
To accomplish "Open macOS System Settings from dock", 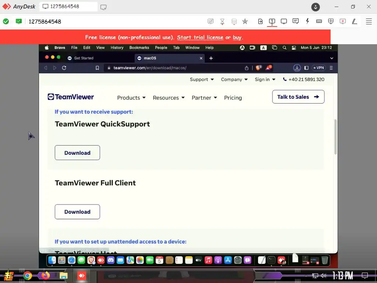I will (237, 260).
